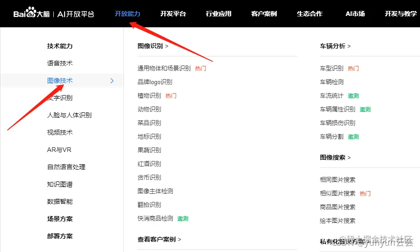Image resolution: width=420 pixels, height=252 pixels.
Task: Open 相同图片搜索 link
Action: click(338, 180)
